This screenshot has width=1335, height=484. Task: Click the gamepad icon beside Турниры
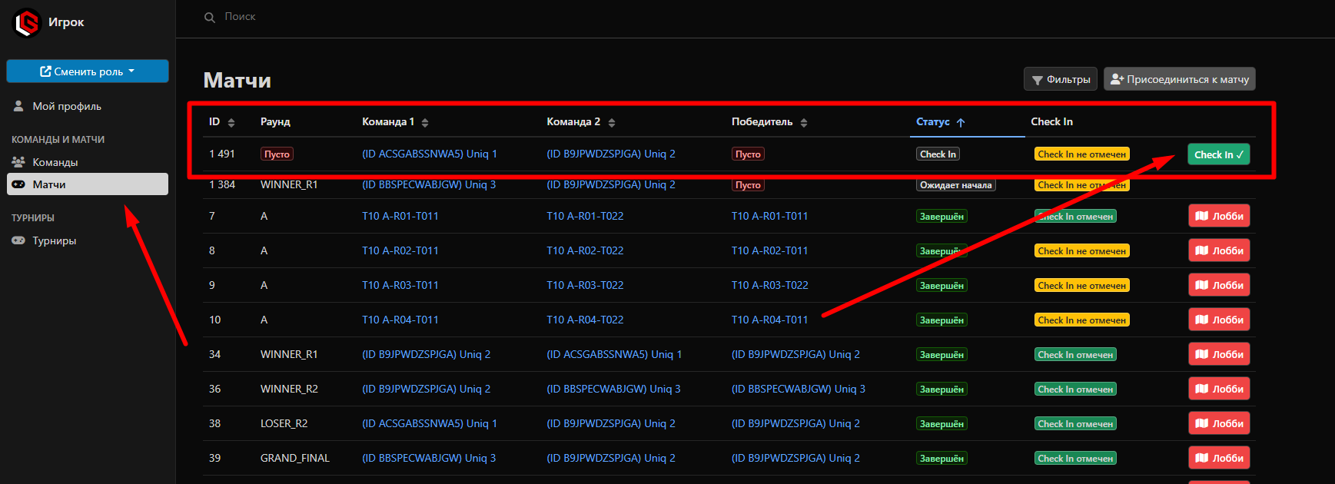(x=18, y=240)
